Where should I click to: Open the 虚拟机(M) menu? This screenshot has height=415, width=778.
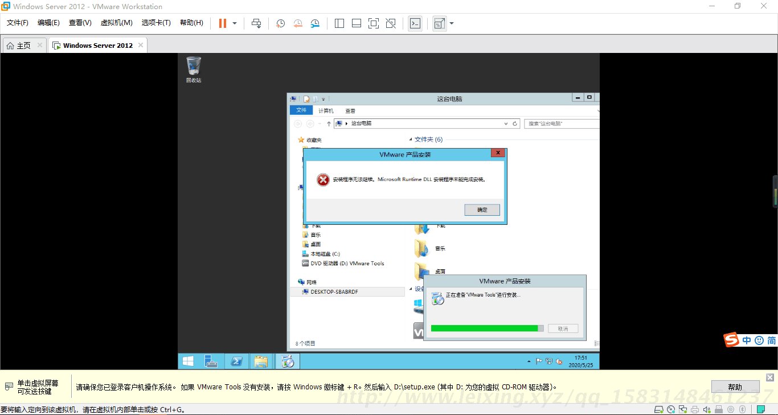pyautogui.click(x=116, y=23)
